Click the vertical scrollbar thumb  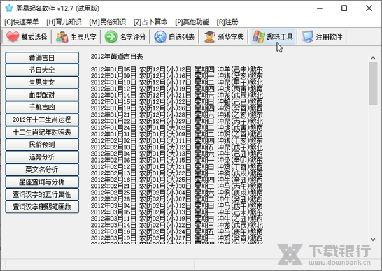(373, 84)
